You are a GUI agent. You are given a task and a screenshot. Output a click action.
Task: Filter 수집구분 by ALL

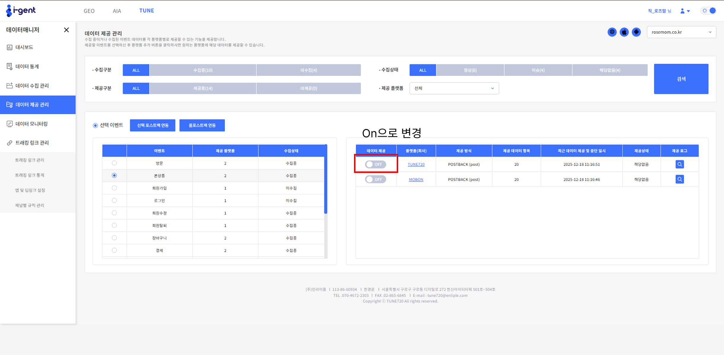click(136, 70)
